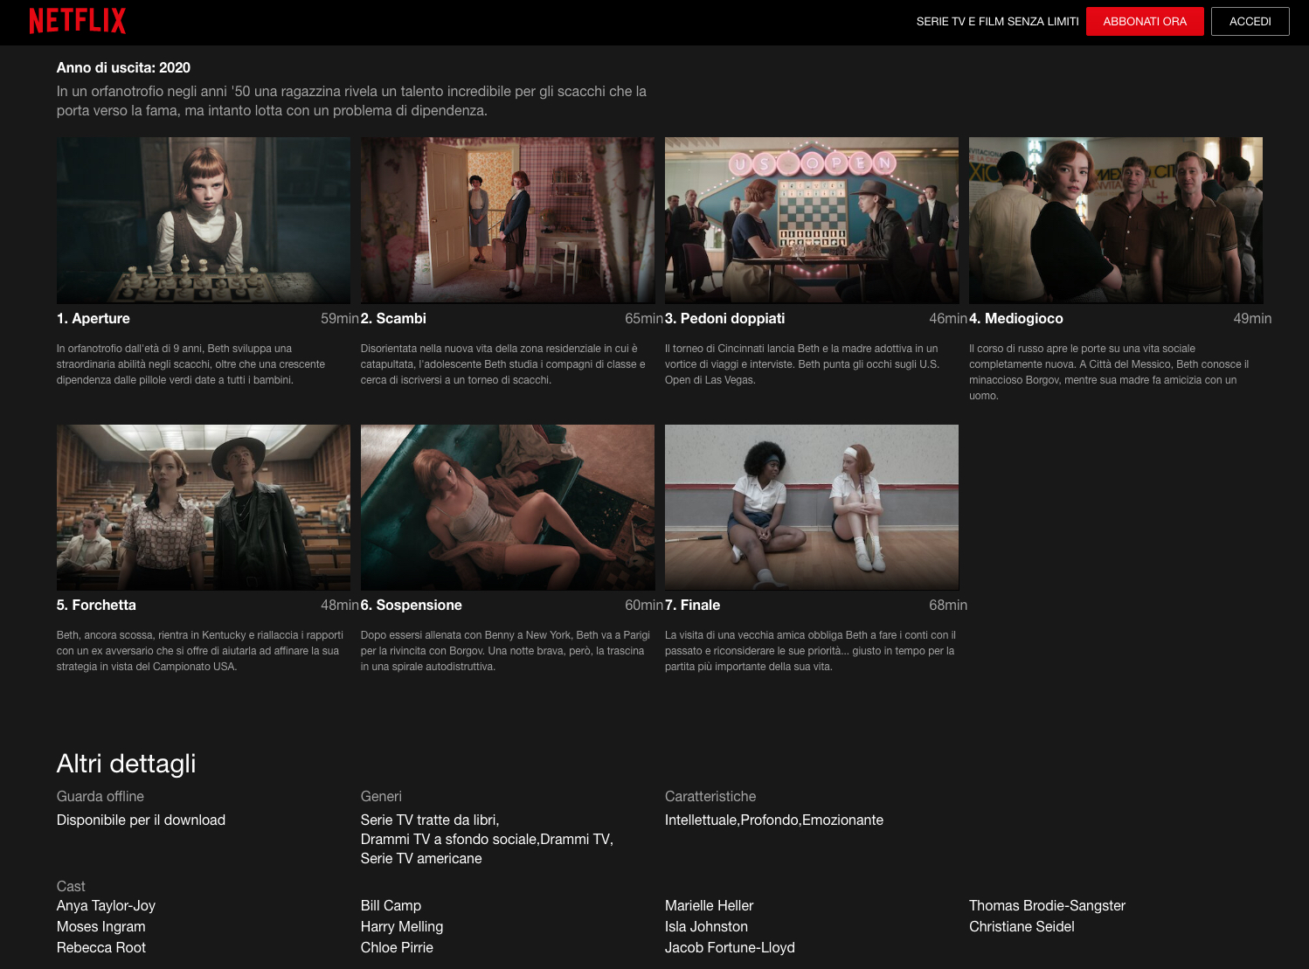This screenshot has width=1309, height=969.
Task: Open episode 7 Finale thumbnail
Action: [x=812, y=508]
